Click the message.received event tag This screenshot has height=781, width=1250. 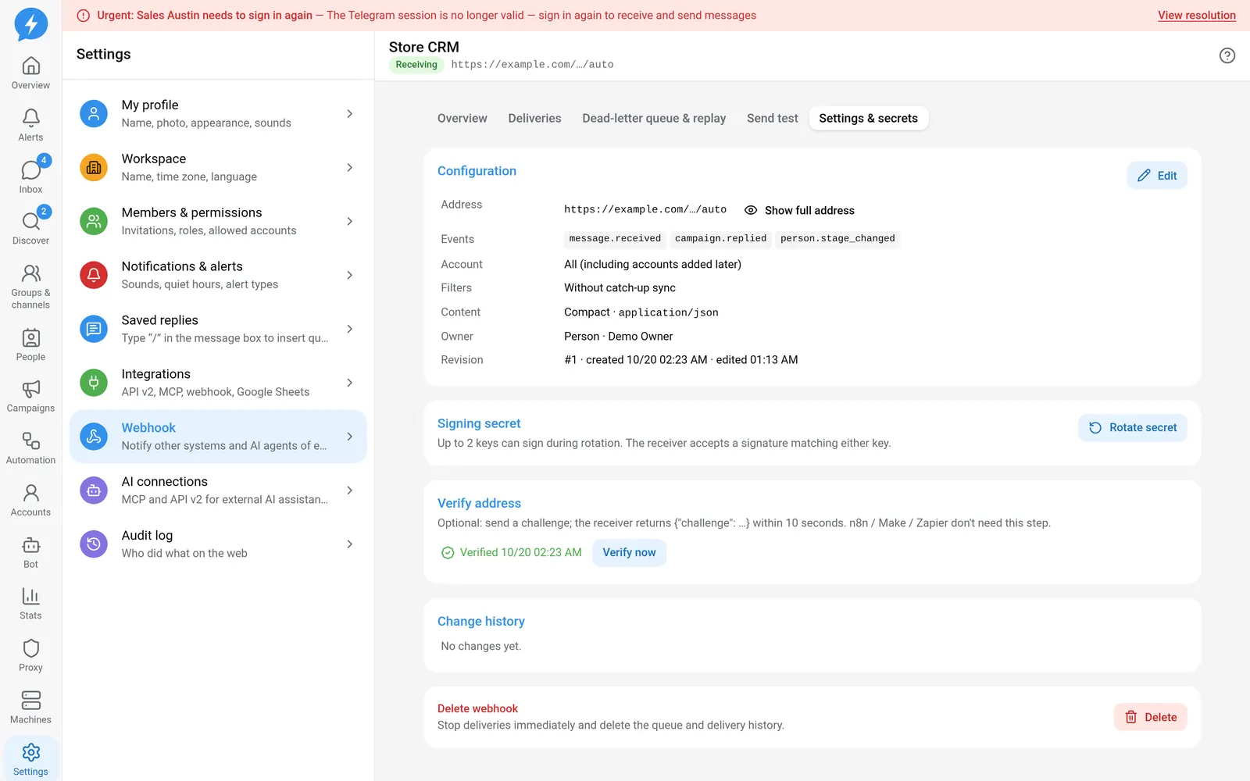(615, 239)
